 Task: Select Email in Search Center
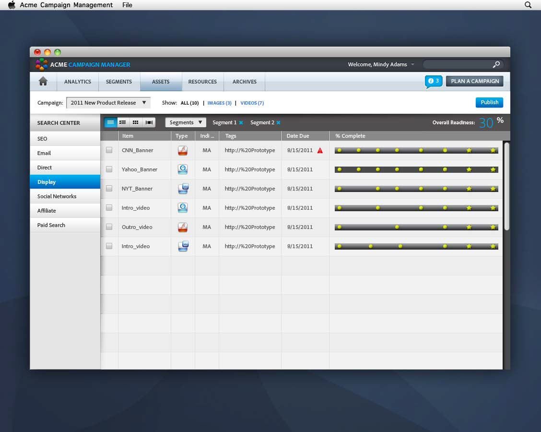65,153
